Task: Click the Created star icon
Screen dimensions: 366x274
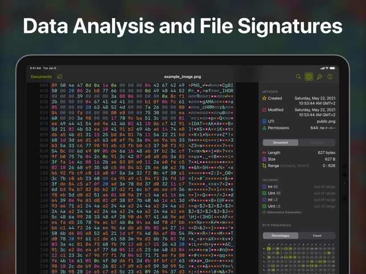Action: (264, 98)
